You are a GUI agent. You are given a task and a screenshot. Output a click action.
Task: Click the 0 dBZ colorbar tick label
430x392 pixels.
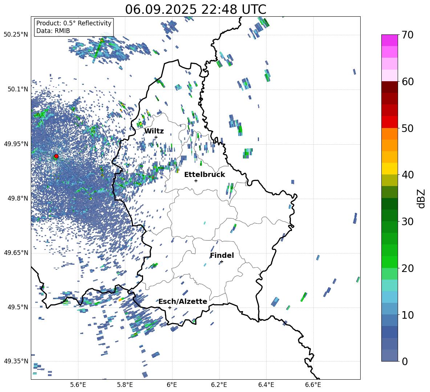[405, 361]
